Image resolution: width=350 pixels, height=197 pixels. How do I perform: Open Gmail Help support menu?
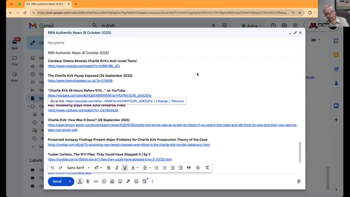[x=273, y=25]
